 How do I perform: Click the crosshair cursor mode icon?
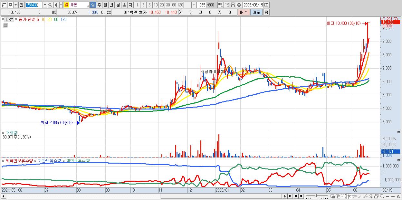pos(349,196)
